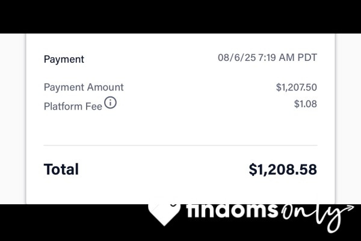Screen dimensions: 361x241
Task: Select the Payment Amount label
Action: tap(84, 87)
